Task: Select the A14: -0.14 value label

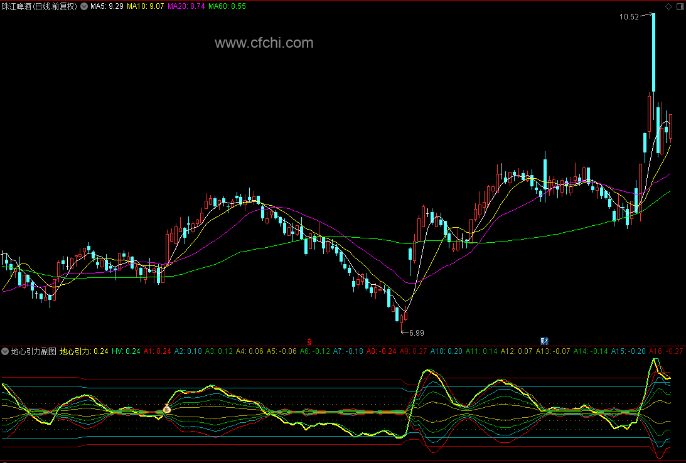Action: tap(591, 351)
